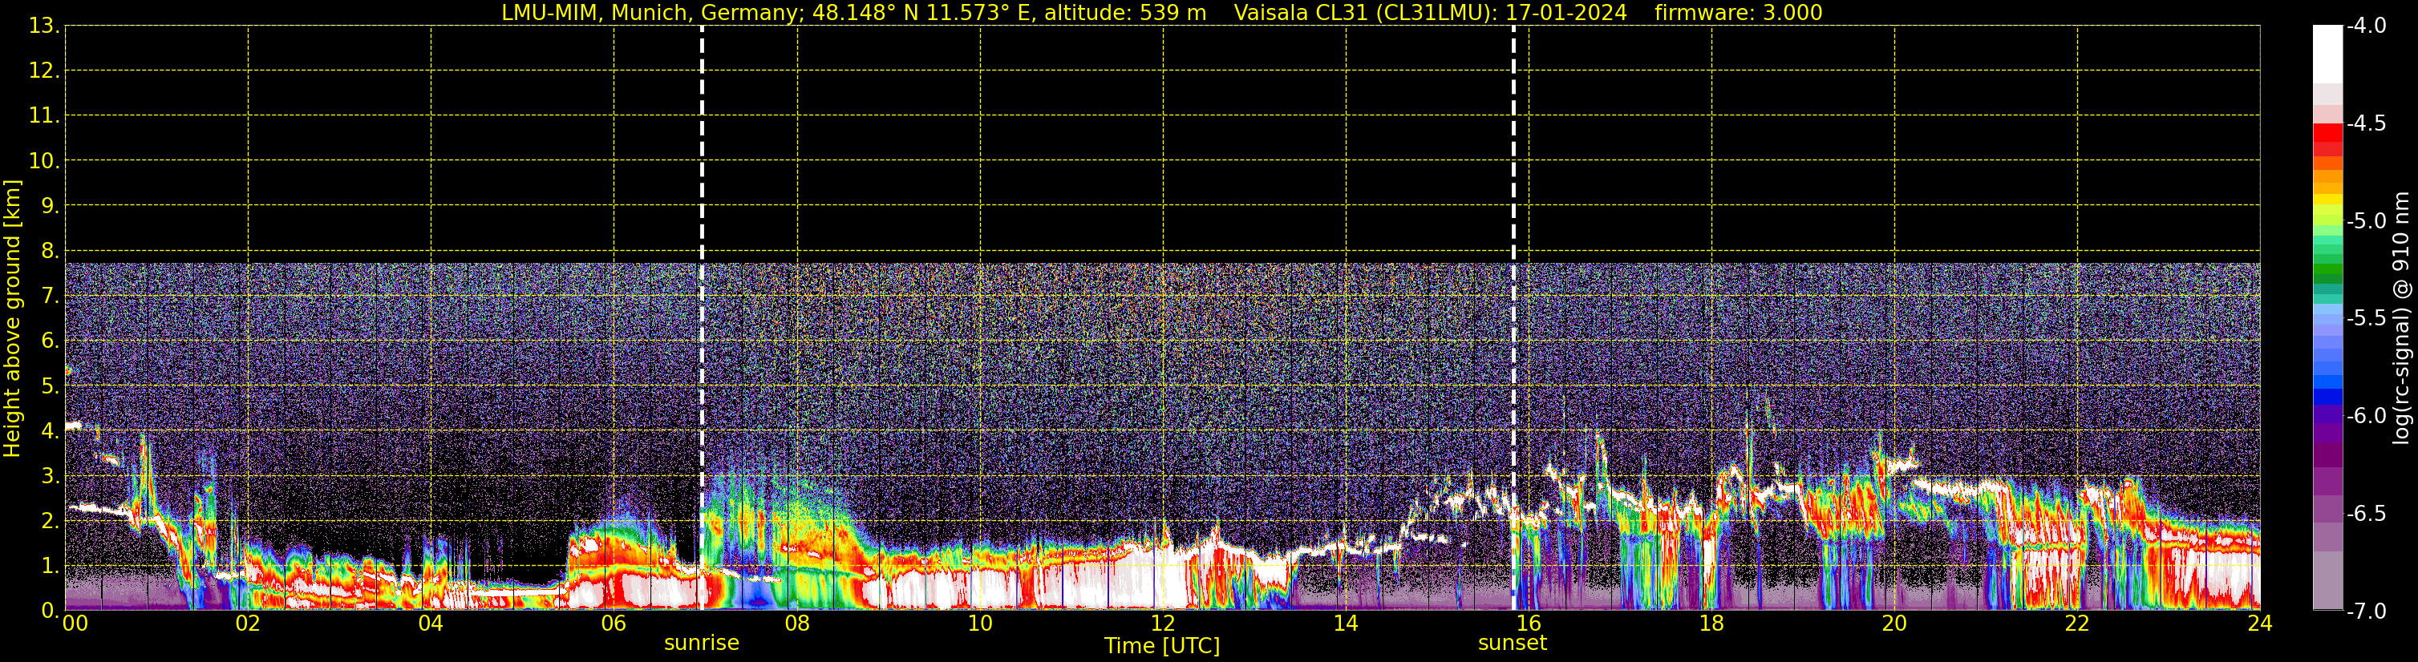Click the x-axis tick label '12'
Image resolution: width=2418 pixels, height=662 pixels.
1163,623
